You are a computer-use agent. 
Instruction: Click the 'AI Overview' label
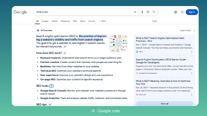pyautogui.click(x=46, y=31)
